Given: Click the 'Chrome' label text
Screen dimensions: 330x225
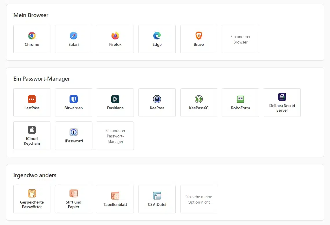Looking at the screenshot, I should pyautogui.click(x=32, y=44).
